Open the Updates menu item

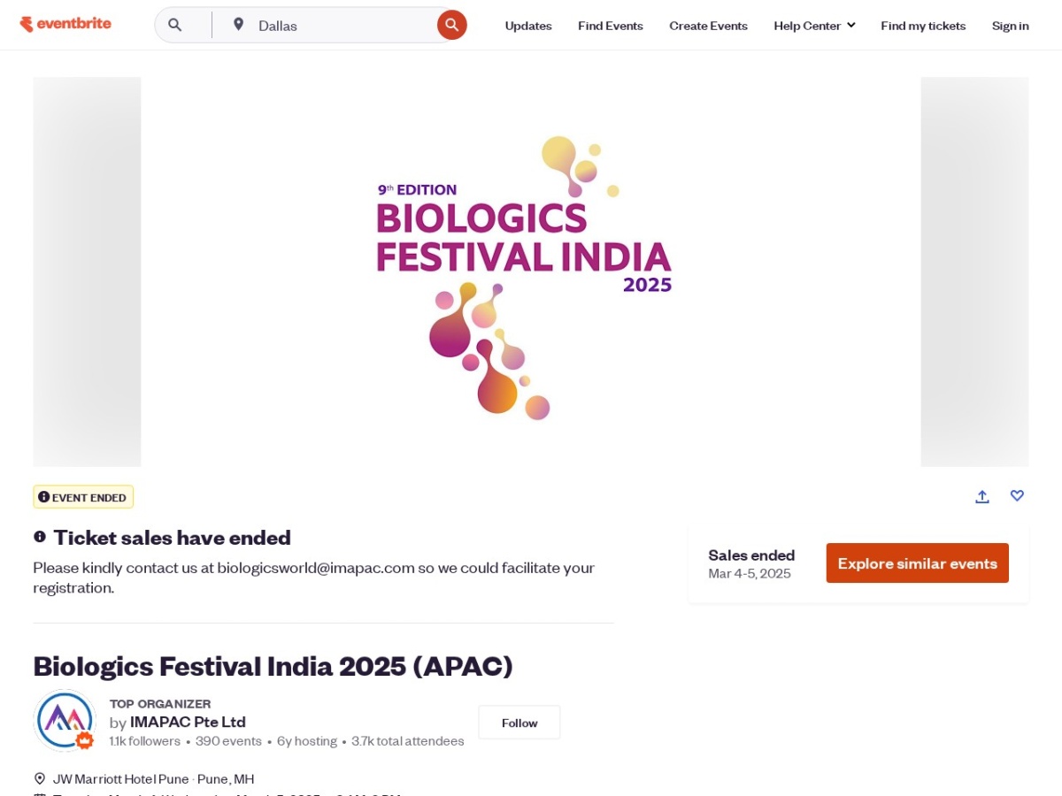(528, 26)
